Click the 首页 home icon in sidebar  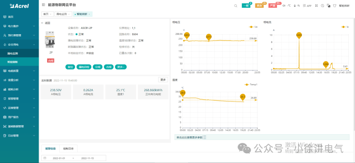(5, 17)
